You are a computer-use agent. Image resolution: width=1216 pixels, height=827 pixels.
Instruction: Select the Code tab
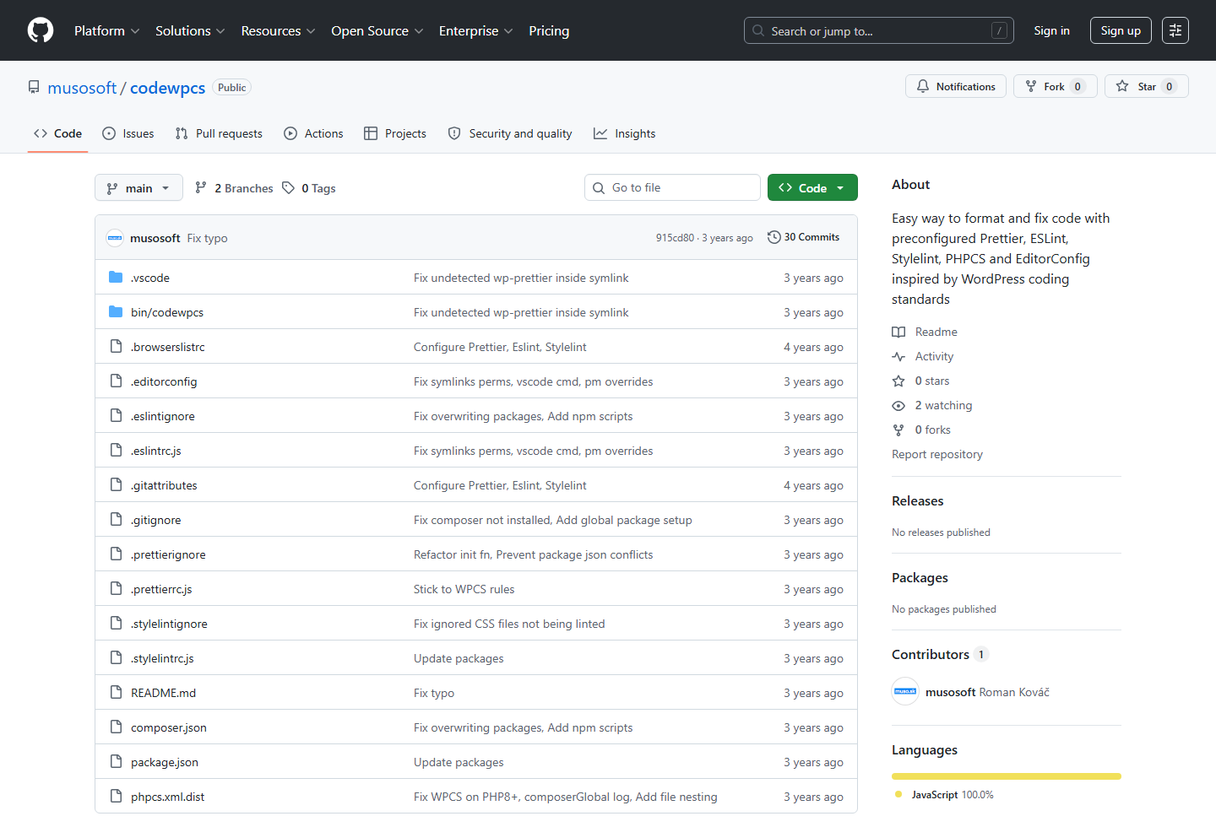pyautogui.click(x=58, y=133)
